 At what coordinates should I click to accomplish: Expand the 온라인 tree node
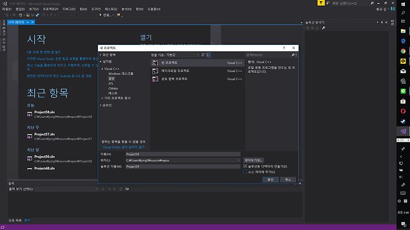pyautogui.click(x=101, y=105)
